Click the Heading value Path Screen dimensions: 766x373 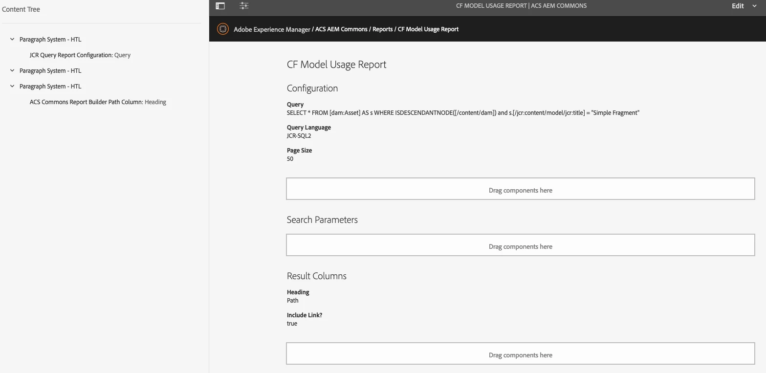[292, 300]
